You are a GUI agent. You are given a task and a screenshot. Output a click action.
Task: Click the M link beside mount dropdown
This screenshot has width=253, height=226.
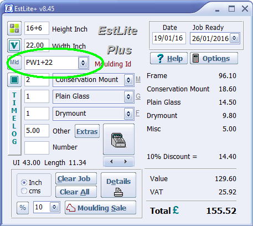click(138, 79)
